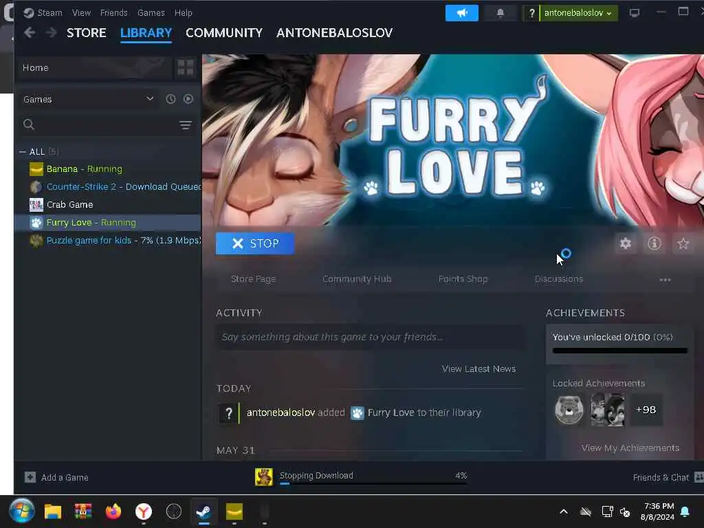704x528 pixels.
Task: Open the Games menu
Action: coord(151,12)
